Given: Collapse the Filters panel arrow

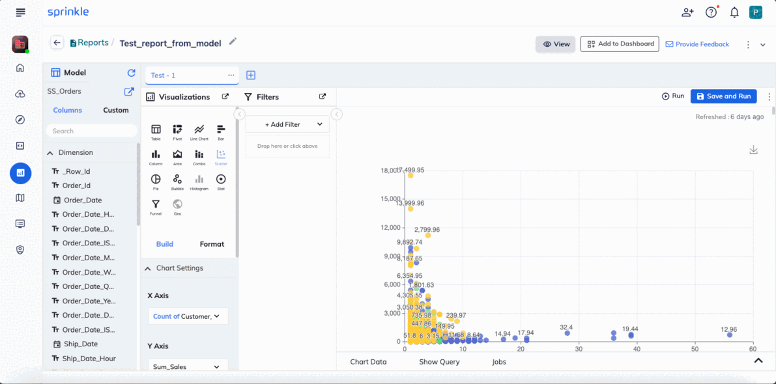Looking at the screenshot, I should pyautogui.click(x=337, y=114).
